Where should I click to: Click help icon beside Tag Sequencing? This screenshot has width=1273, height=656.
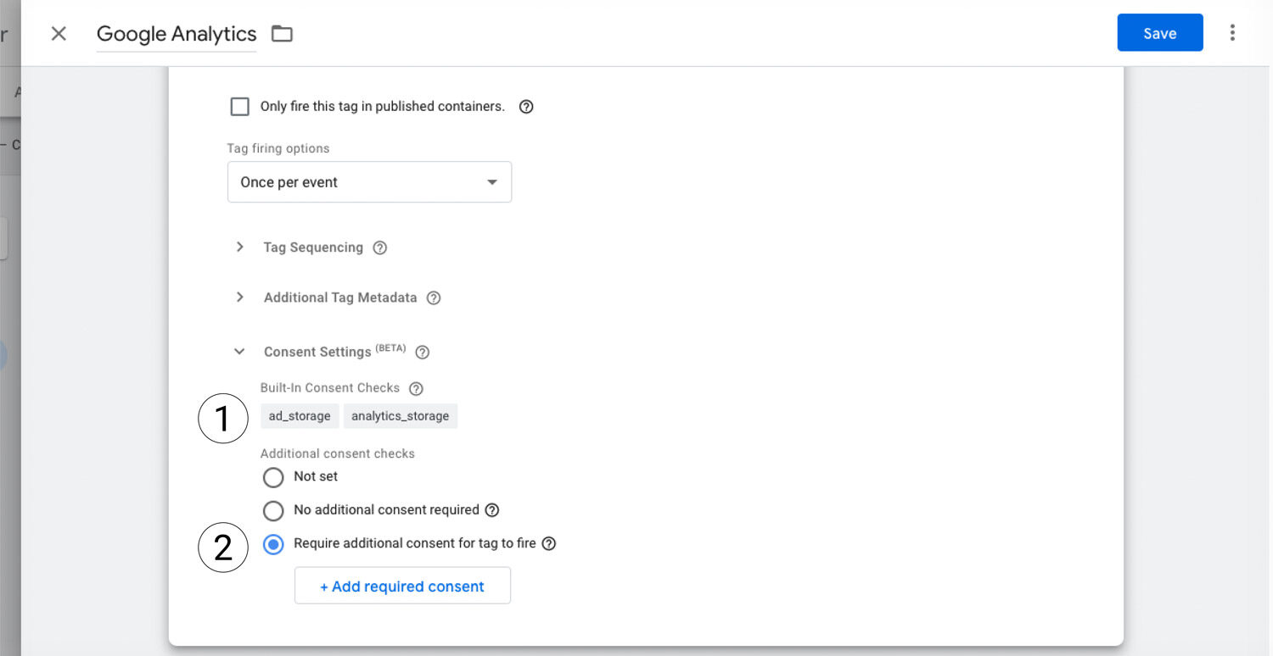[x=380, y=247]
